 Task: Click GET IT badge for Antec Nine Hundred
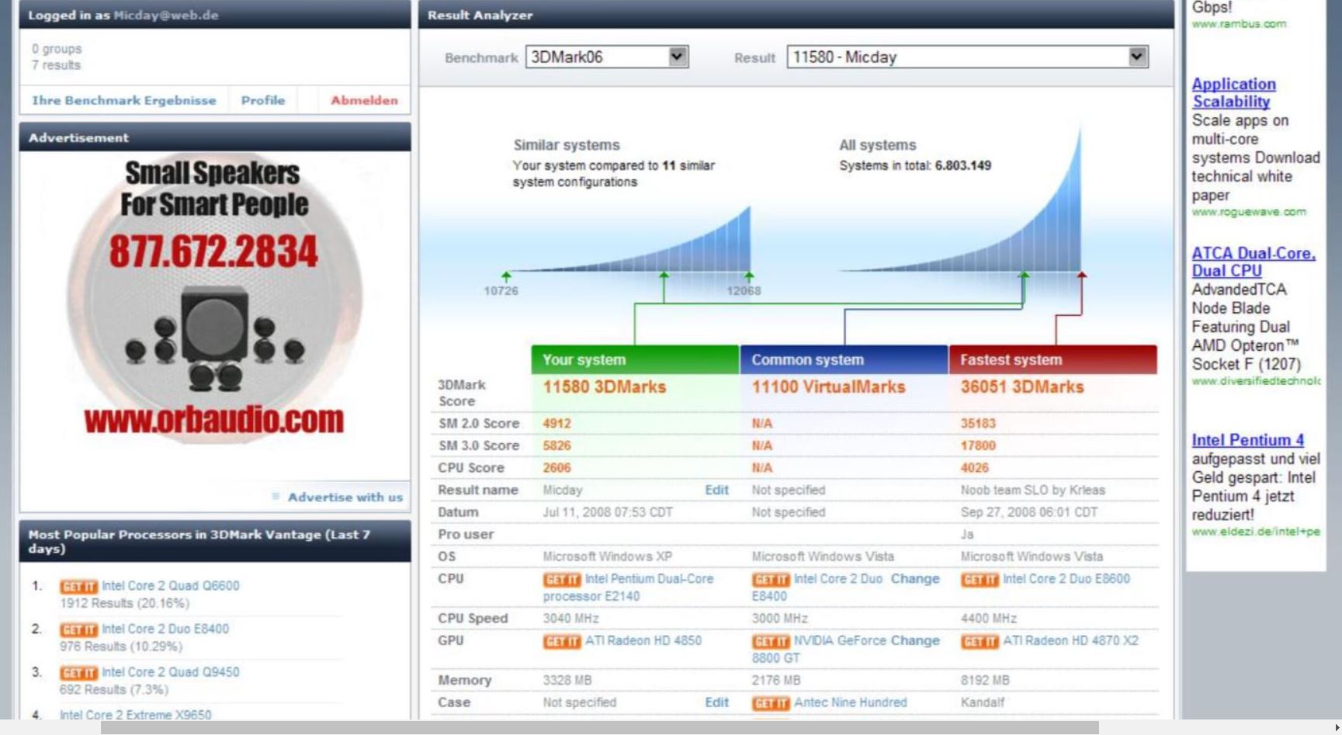(x=771, y=704)
